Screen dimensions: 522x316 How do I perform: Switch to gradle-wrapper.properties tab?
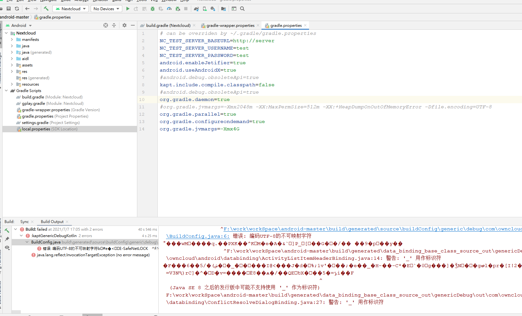[230, 26]
